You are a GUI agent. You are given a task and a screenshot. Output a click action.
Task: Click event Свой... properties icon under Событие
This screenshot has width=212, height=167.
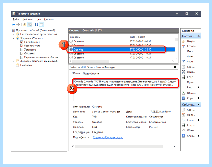(183, 110)
